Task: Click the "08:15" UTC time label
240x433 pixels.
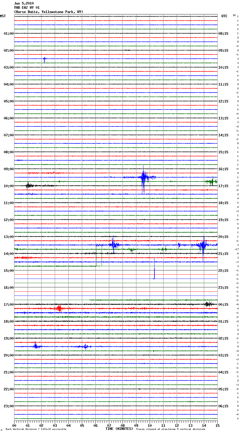Action: pyautogui.click(x=223, y=33)
